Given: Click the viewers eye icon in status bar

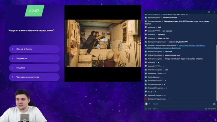Looking at the screenshot, I should pos(155,109).
